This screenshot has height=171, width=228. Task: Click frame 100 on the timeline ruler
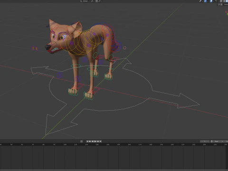[x=65, y=144]
